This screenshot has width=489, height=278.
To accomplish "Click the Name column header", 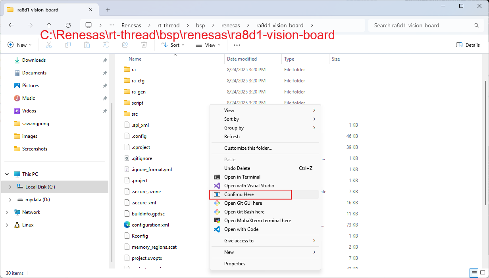I will click(x=135, y=59).
